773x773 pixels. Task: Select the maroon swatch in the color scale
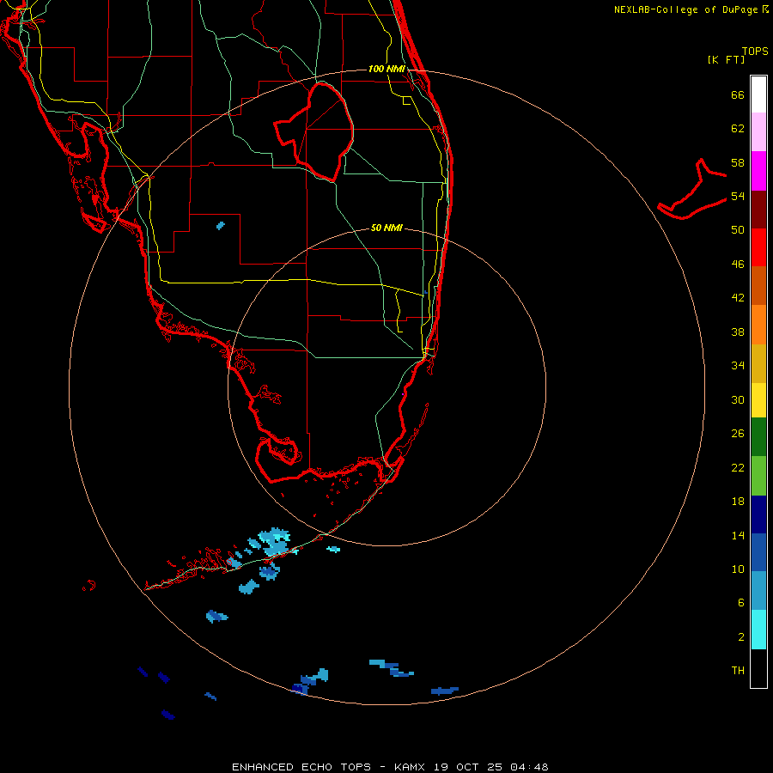coord(758,209)
